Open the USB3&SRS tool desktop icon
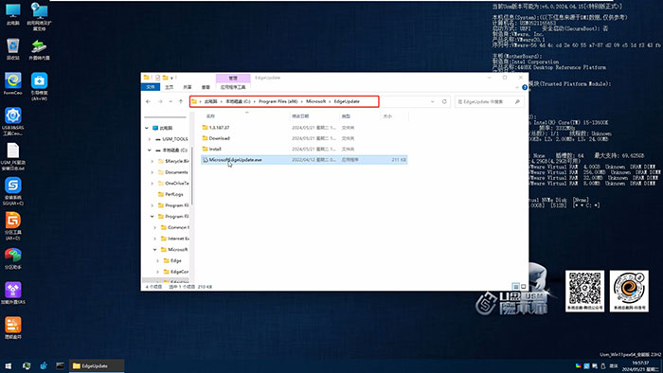Image resolution: width=663 pixels, height=373 pixels. [12, 121]
